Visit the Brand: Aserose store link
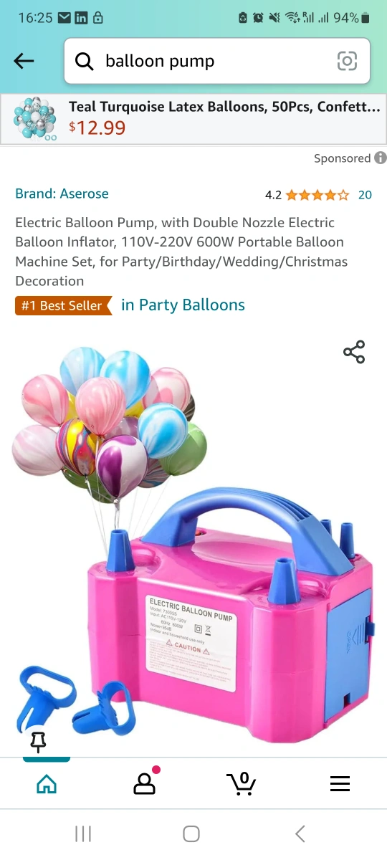 point(62,193)
